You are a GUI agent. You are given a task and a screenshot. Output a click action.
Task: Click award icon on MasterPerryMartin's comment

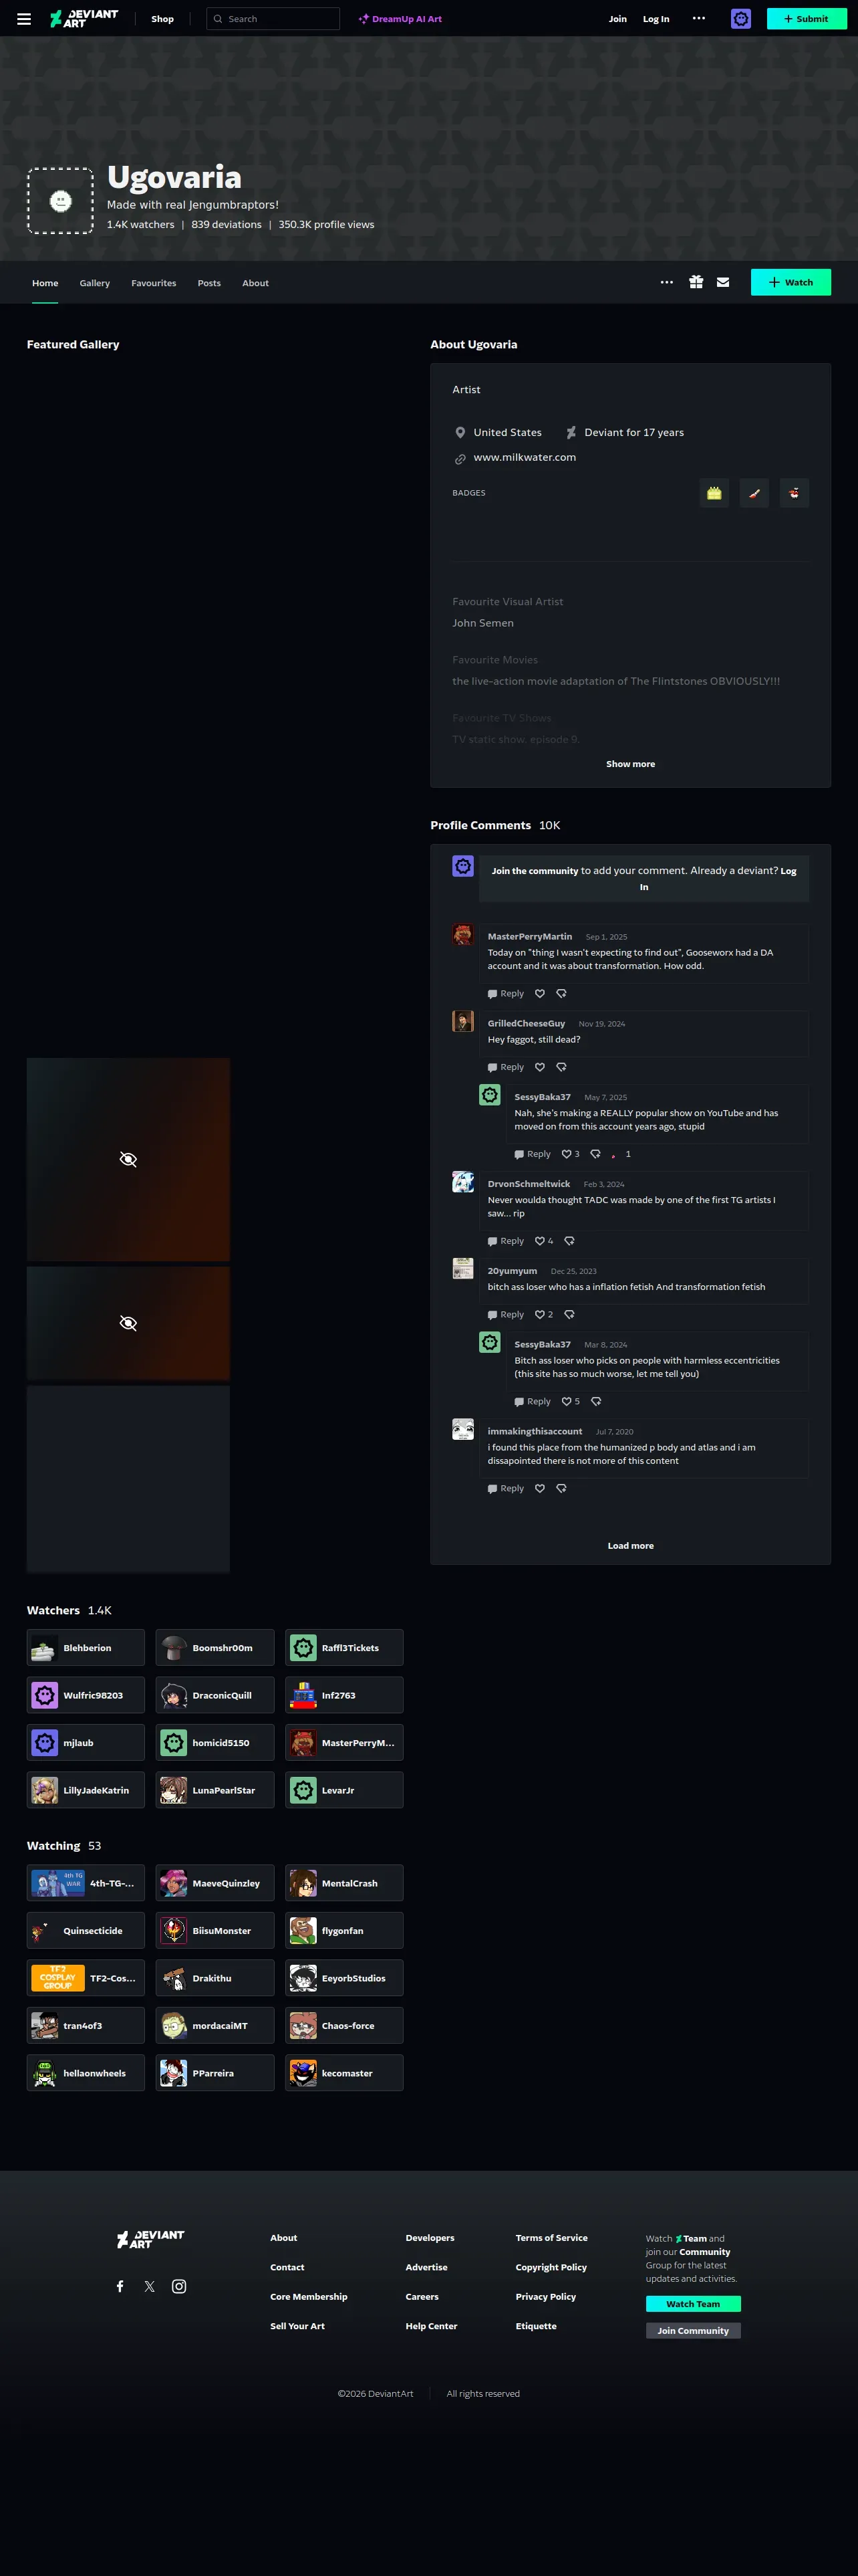click(x=561, y=994)
